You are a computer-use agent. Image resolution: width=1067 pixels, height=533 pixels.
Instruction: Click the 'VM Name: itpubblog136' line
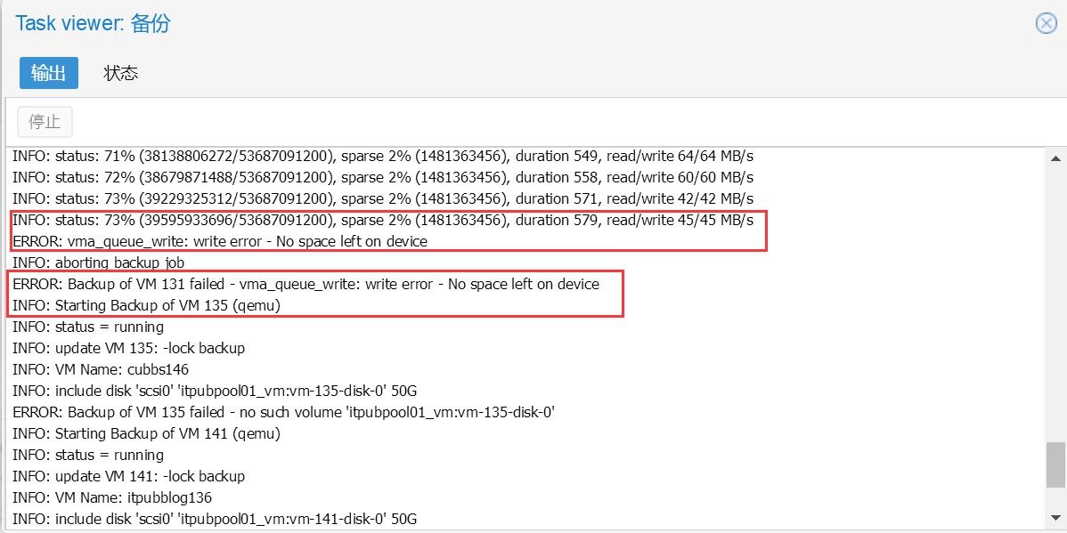coord(112,497)
